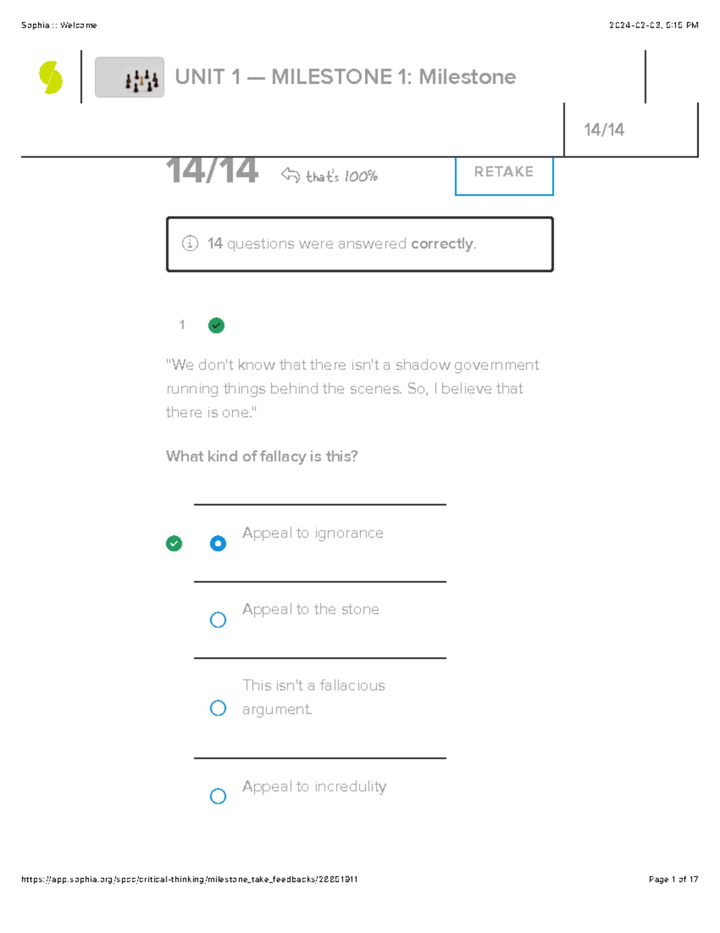Click green checkmark next to question 1
Viewport: 720px width, 933px height.
pos(216,326)
